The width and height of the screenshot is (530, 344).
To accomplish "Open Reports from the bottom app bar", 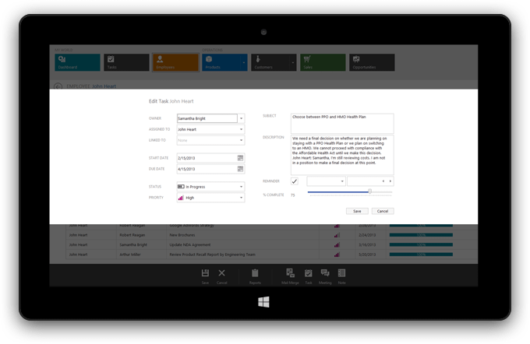I will [255, 274].
